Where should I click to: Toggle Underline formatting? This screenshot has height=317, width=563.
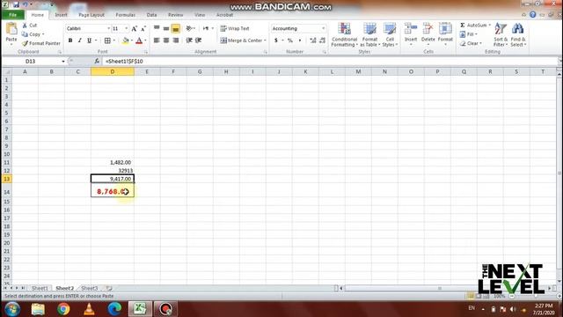click(x=90, y=41)
